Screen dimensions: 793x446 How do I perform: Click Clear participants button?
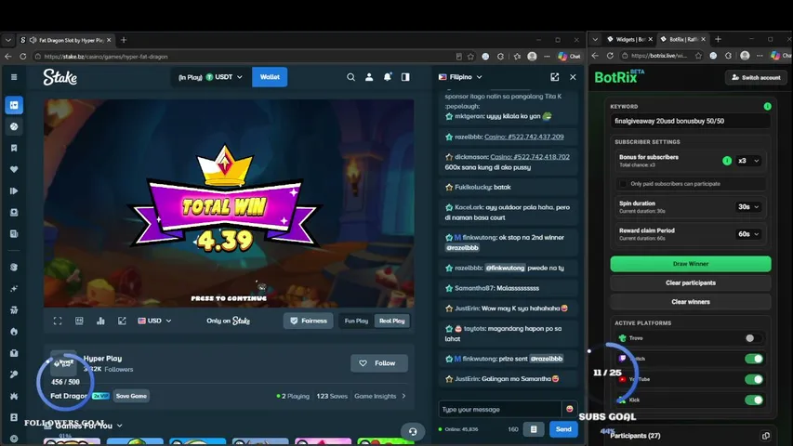click(x=691, y=282)
